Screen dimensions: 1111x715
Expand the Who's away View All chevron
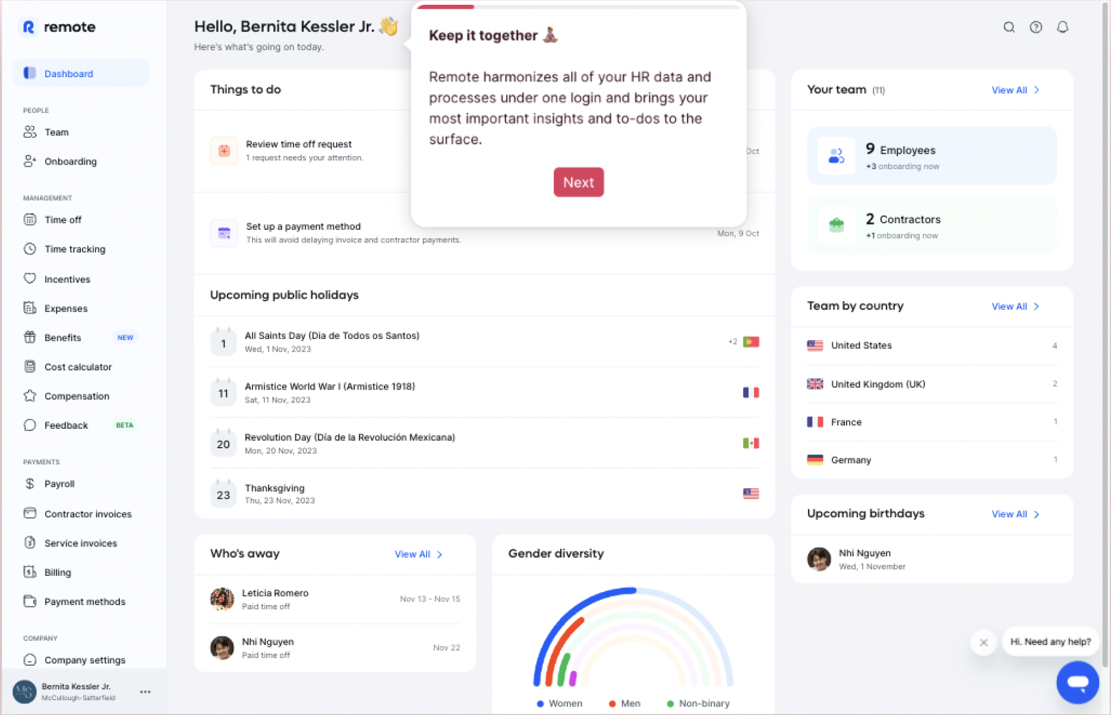(x=440, y=554)
